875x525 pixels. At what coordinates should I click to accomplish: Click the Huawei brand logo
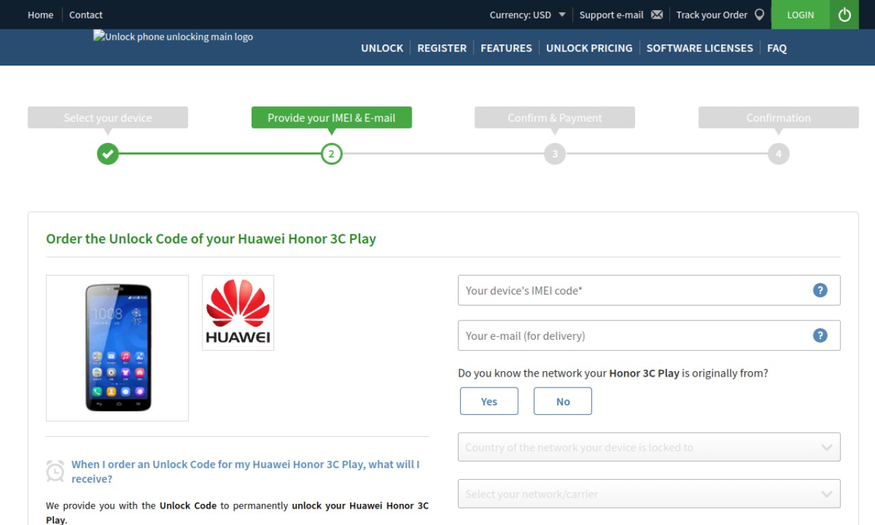coord(238,312)
